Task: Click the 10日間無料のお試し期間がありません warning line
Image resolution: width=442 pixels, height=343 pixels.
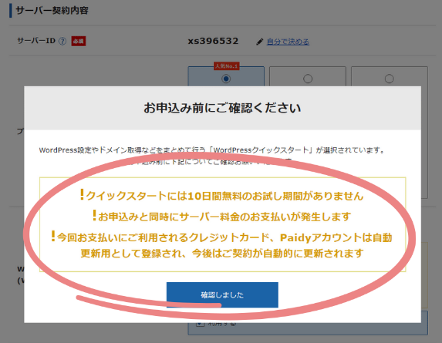Action: coord(221,196)
